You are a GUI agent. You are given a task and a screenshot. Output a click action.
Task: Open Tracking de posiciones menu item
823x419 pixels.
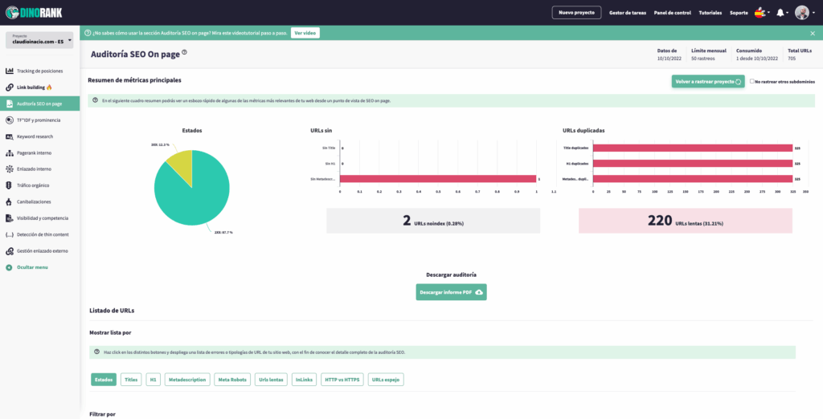click(40, 71)
